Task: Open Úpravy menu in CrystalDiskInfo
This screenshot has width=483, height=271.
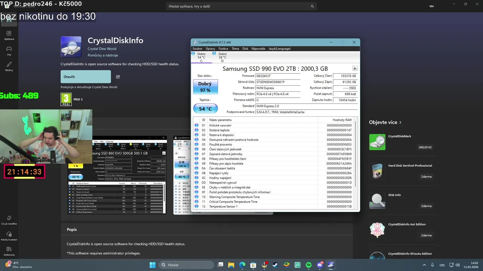Action: point(211,49)
